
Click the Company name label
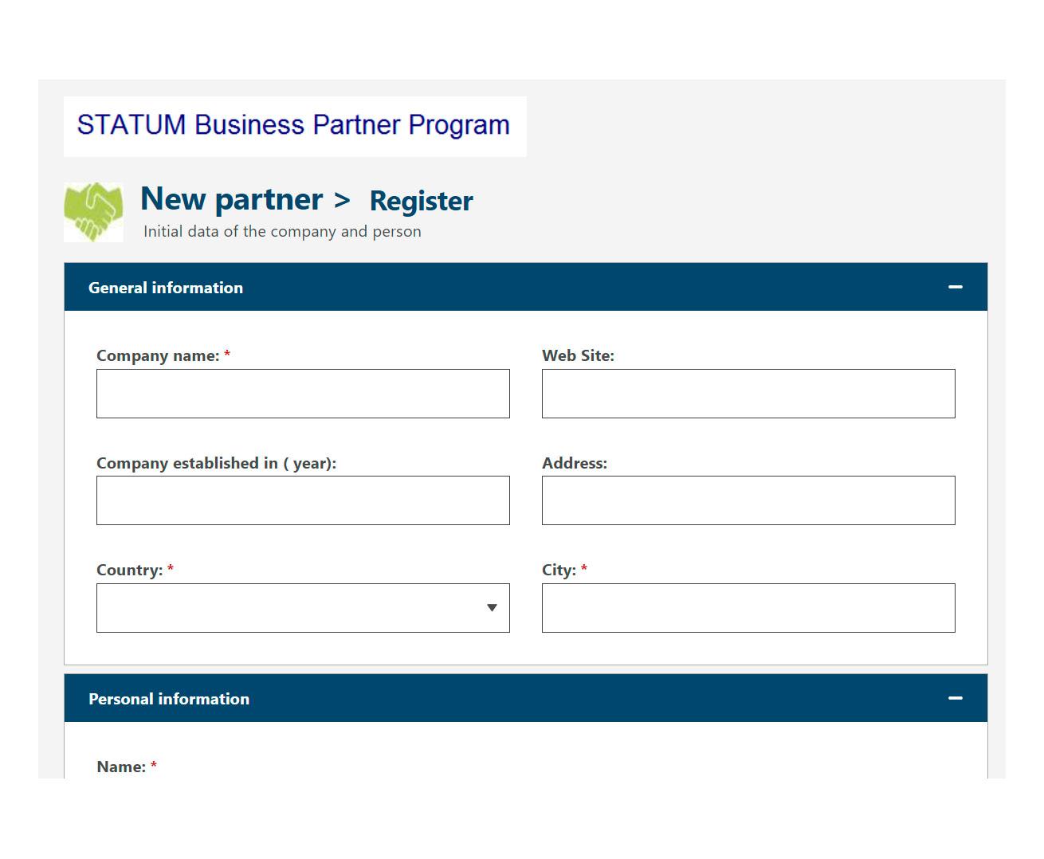158,356
